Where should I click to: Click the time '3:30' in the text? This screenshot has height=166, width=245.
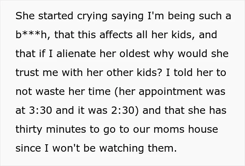point(40,110)
